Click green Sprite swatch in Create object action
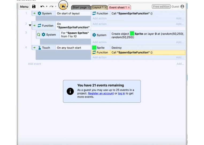This screenshot has height=145, width=204. click(132, 34)
